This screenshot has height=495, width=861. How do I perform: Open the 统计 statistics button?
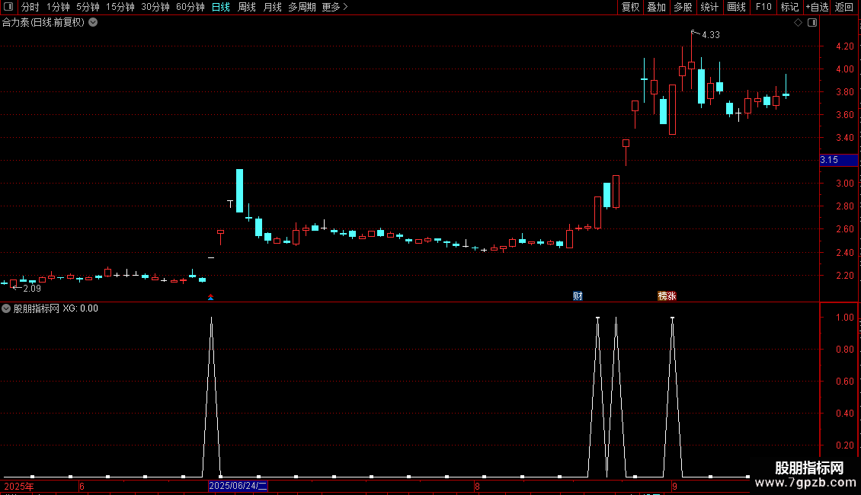[x=709, y=7]
